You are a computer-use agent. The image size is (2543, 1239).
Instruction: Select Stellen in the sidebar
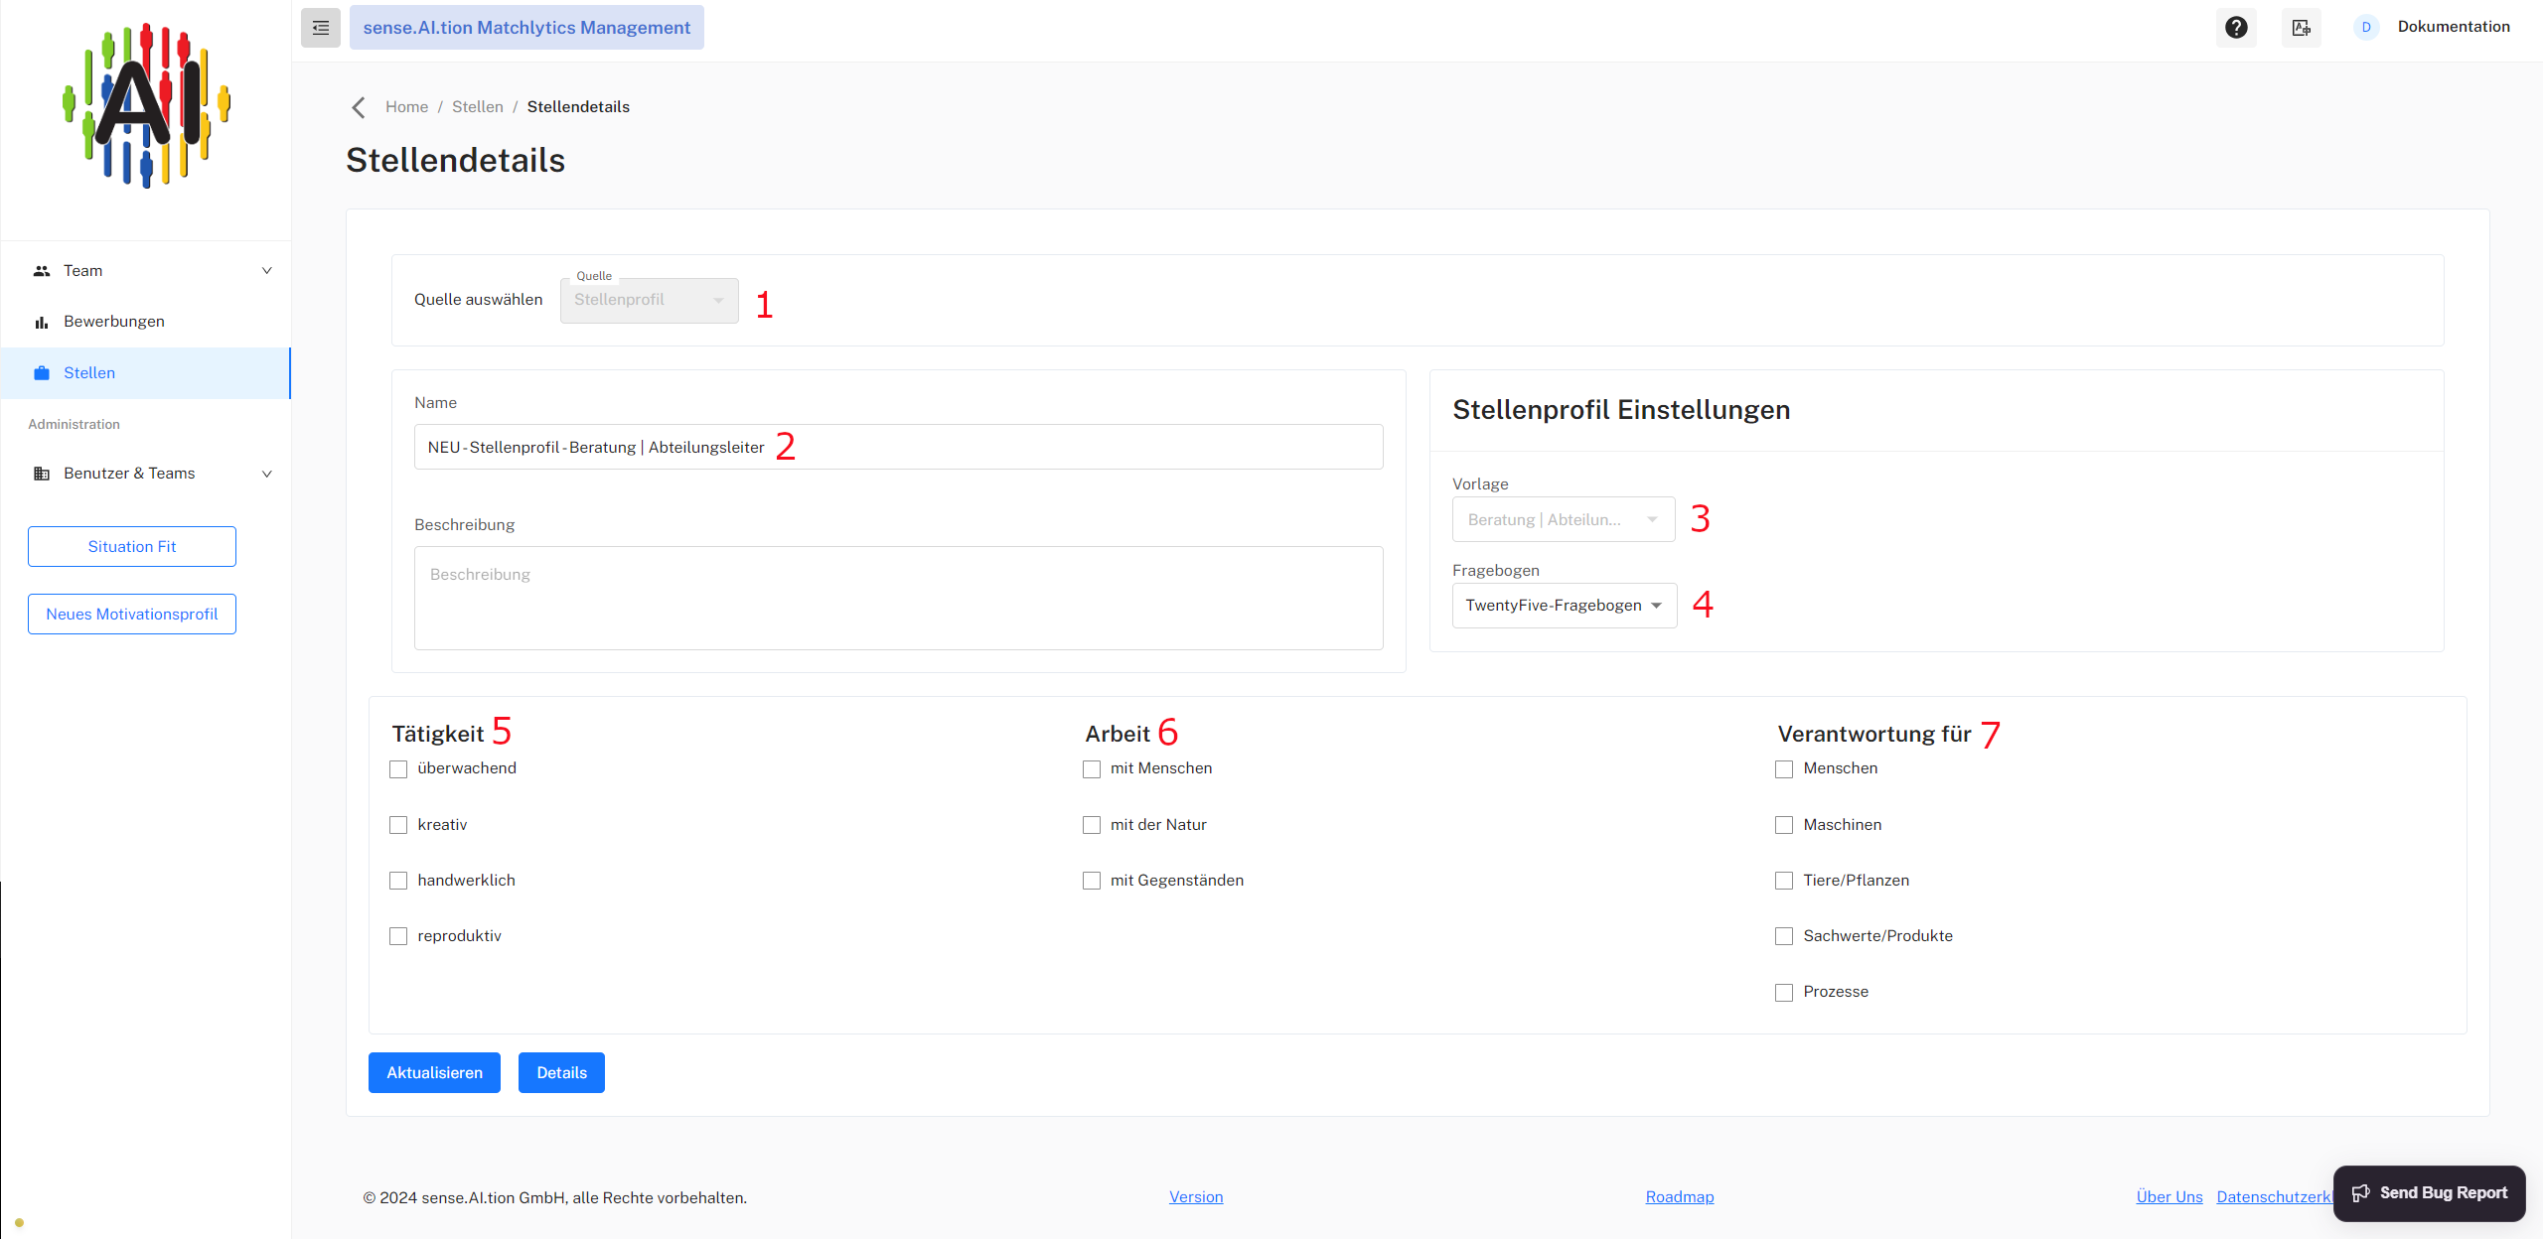point(145,373)
